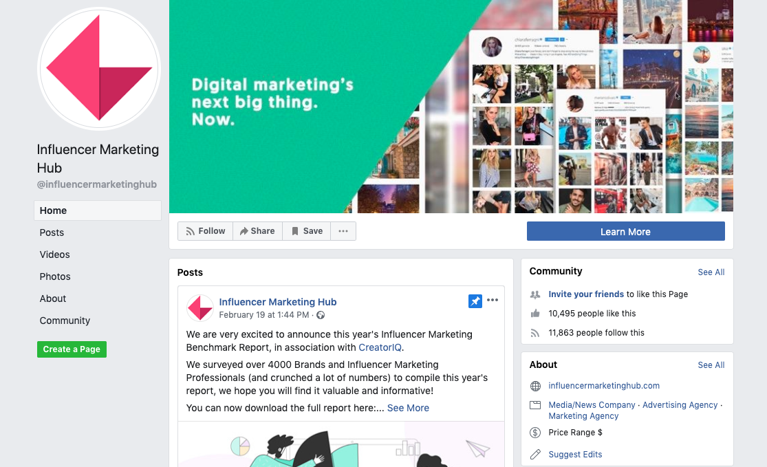This screenshot has width=767, height=467.
Task: Click the pinned post pushpin icon
Action: (x=475, y=301)
